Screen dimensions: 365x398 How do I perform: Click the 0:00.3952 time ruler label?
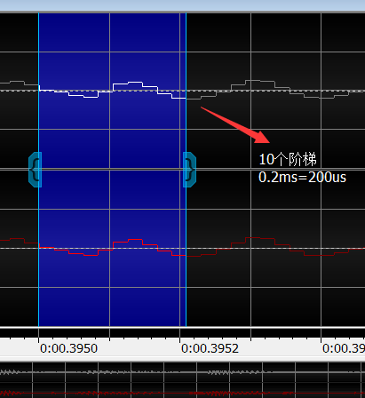(x=210, y=348)
